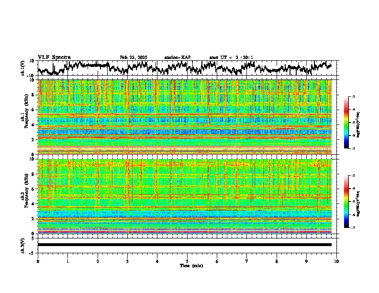Click the "2" kHz tick on ch.1 spectrogram
This screenshot has height=293, width=379.
pyautogui.click(x=33, y=139)
